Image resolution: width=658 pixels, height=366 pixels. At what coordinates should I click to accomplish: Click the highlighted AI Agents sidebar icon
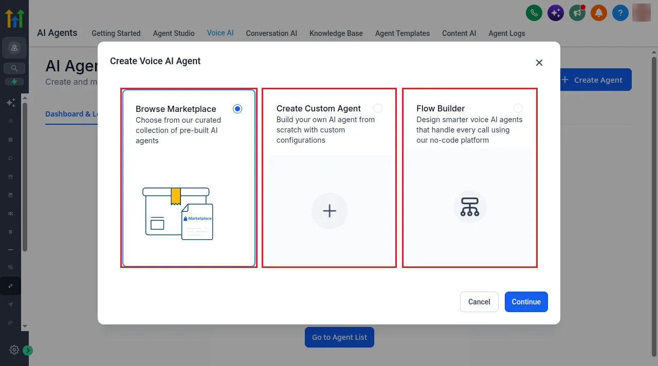point(11,286)
